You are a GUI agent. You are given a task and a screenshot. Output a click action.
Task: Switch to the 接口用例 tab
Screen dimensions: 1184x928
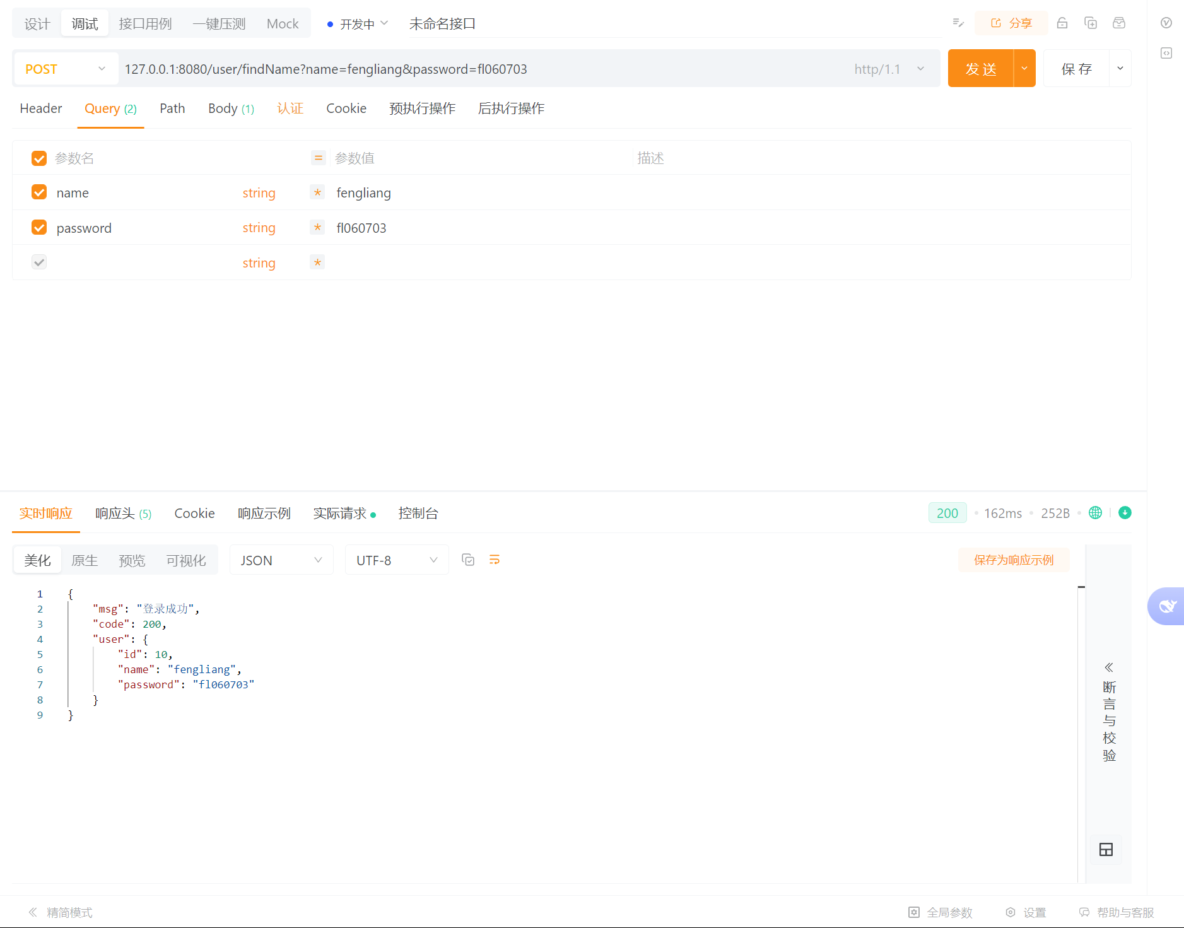[x=145, y=24]
